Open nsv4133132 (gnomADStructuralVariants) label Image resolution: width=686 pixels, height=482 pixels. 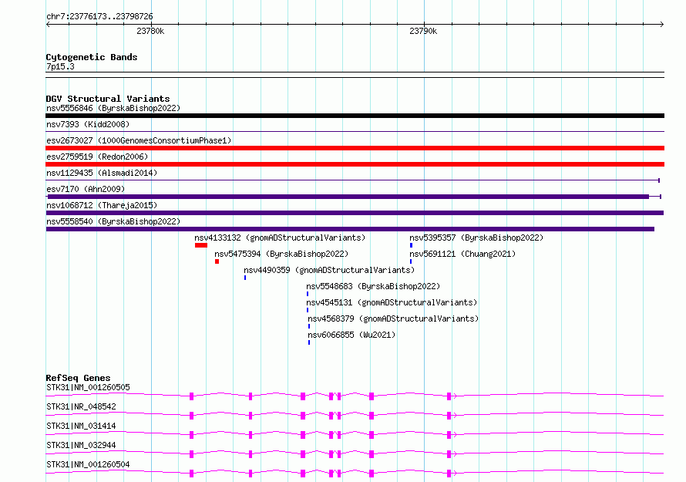[x=280, y=238]
